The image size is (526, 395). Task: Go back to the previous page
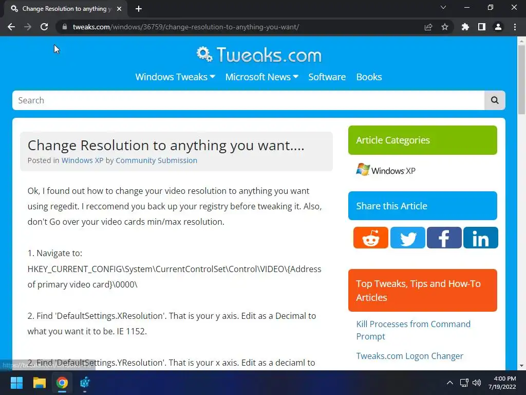[x=11, y=27]
